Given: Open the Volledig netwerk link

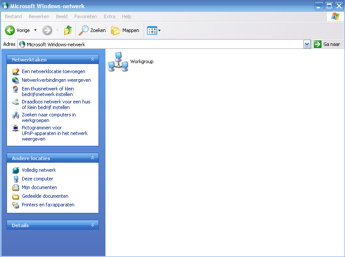Looking at the screenshot, I should pyautogui.click(x=39, y=170).
